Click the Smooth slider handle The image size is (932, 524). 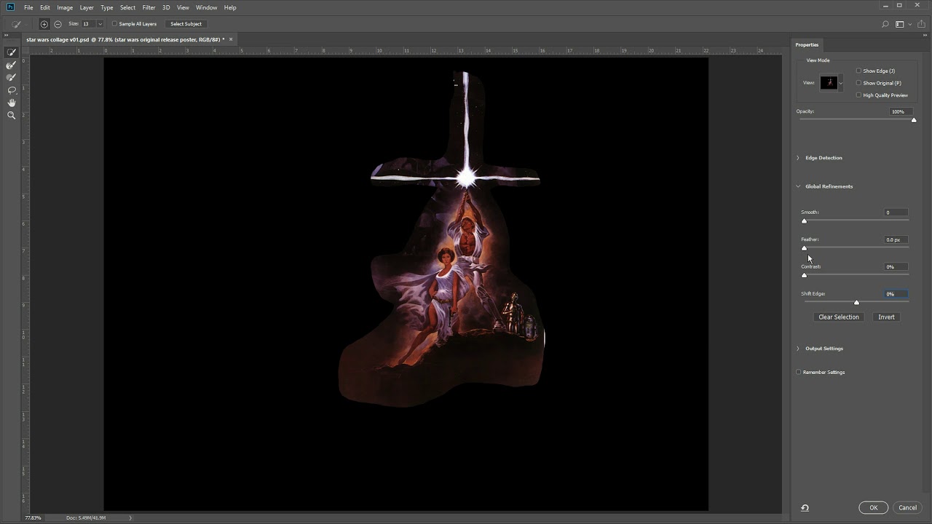click(805, 221)
